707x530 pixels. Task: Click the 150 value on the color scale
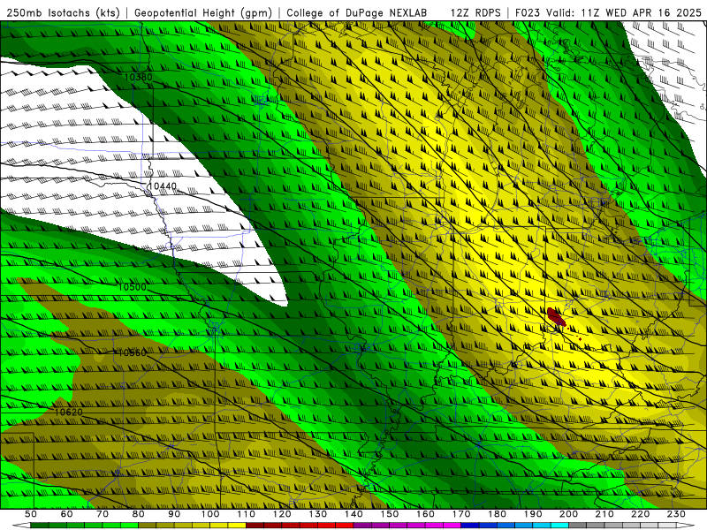(390, 514)
